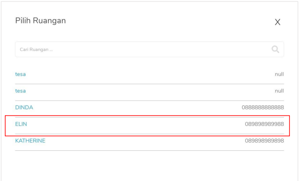Click blank space inside second tesa row
The image size is (300, 181).
(131, 91)
